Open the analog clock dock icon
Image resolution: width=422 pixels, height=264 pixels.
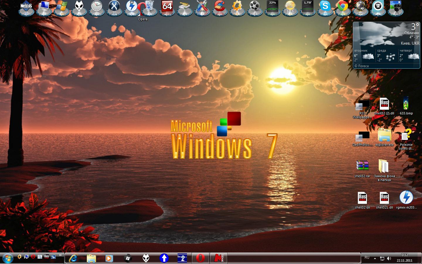coord(97,8)
